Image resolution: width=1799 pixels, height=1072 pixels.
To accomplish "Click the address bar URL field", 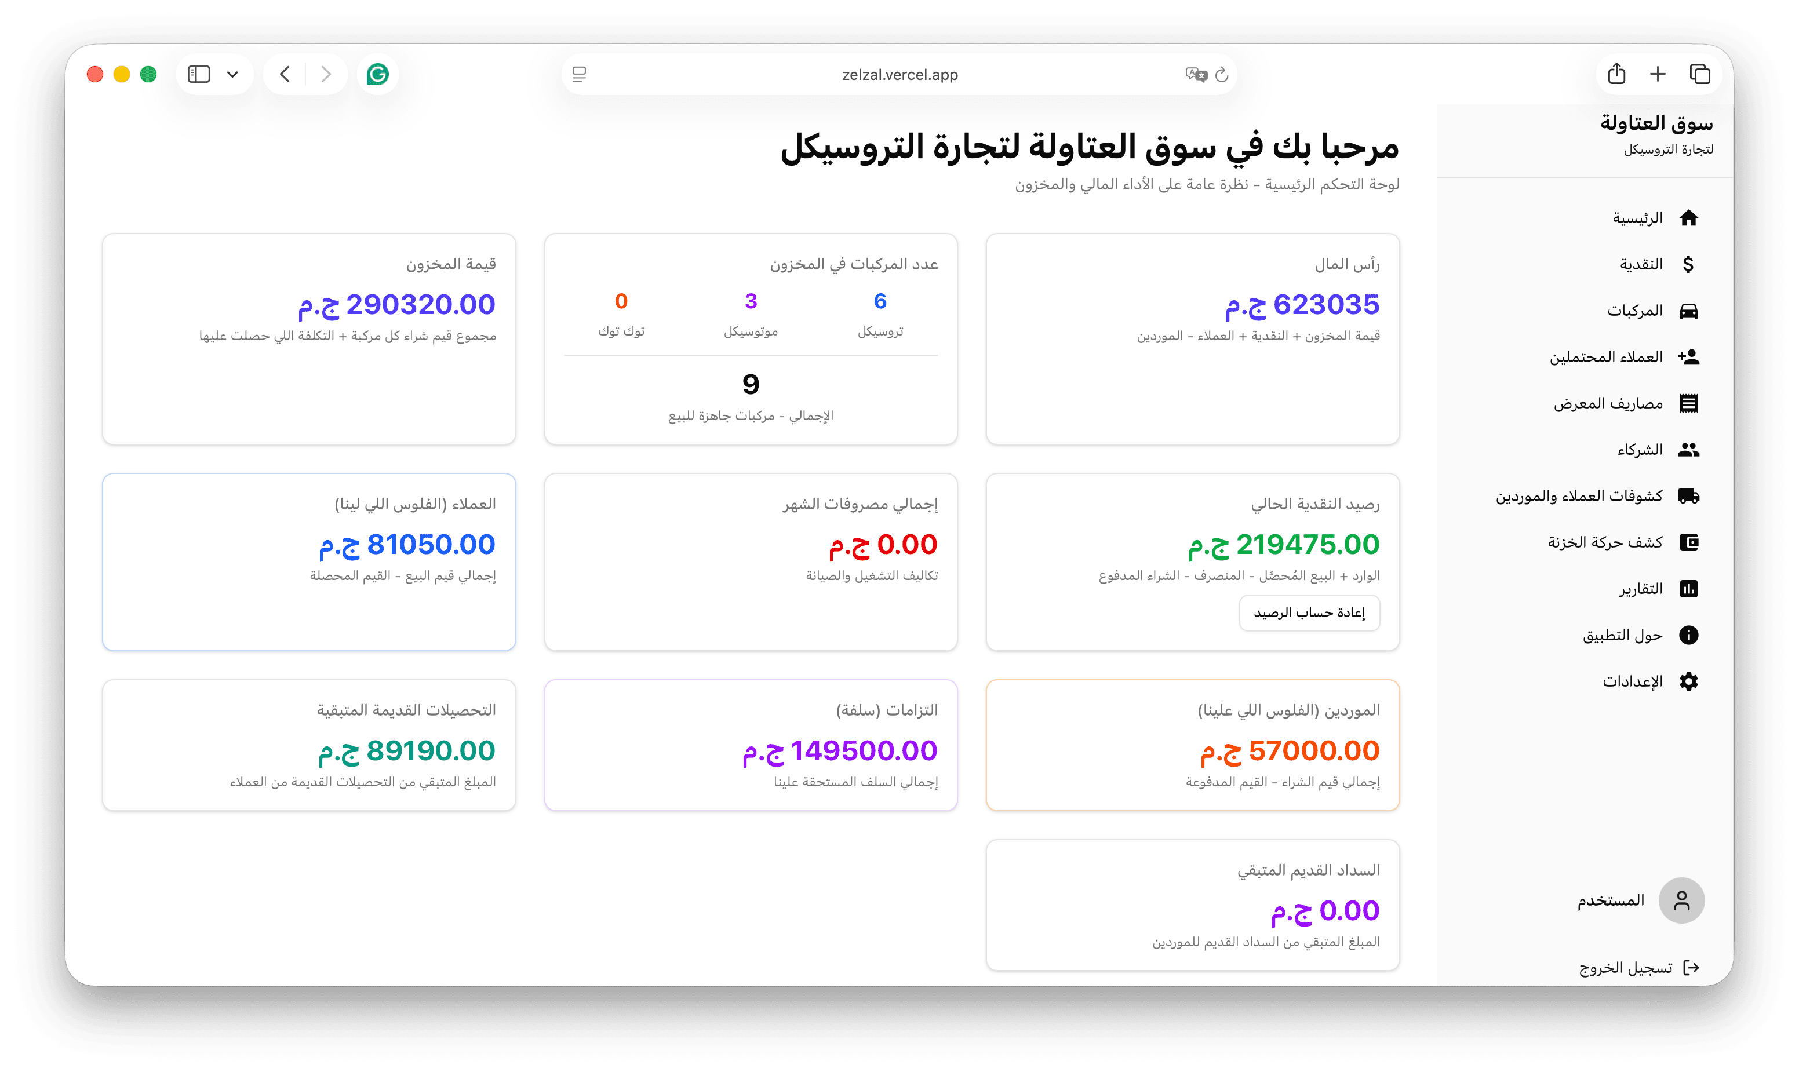I will (x=900, y=74).
